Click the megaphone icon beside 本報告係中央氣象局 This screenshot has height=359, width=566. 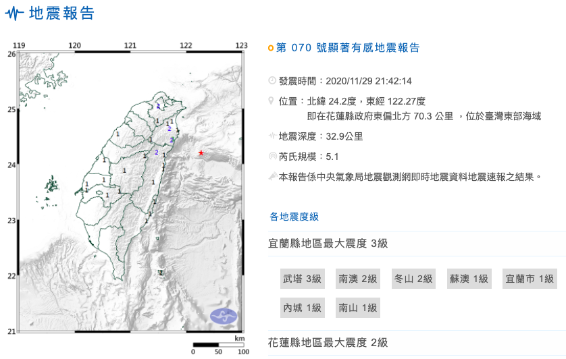[x=273, y=176]
